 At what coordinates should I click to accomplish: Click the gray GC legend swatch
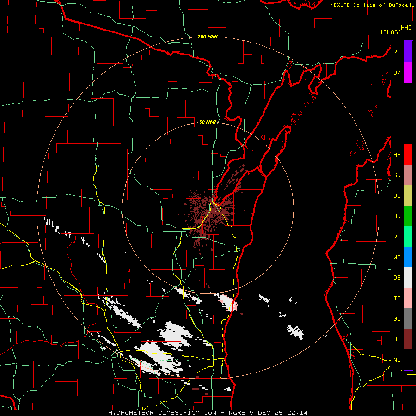[408, 318]
